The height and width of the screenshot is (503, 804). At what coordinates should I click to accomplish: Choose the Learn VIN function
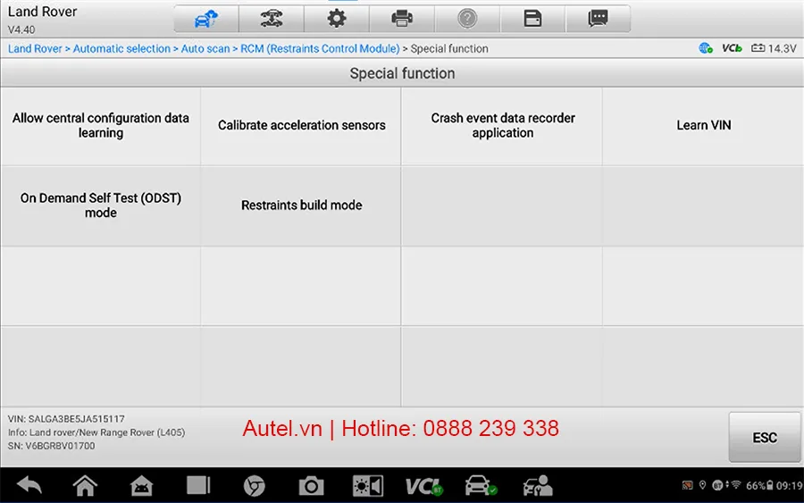coord(704,126)
